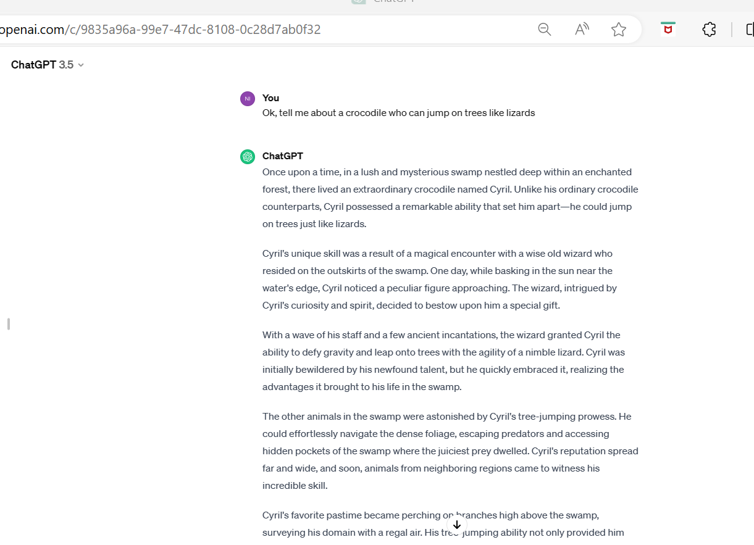
Task: Click the zoom magnifier icon in address bar
Action: (x=544, y=30)
